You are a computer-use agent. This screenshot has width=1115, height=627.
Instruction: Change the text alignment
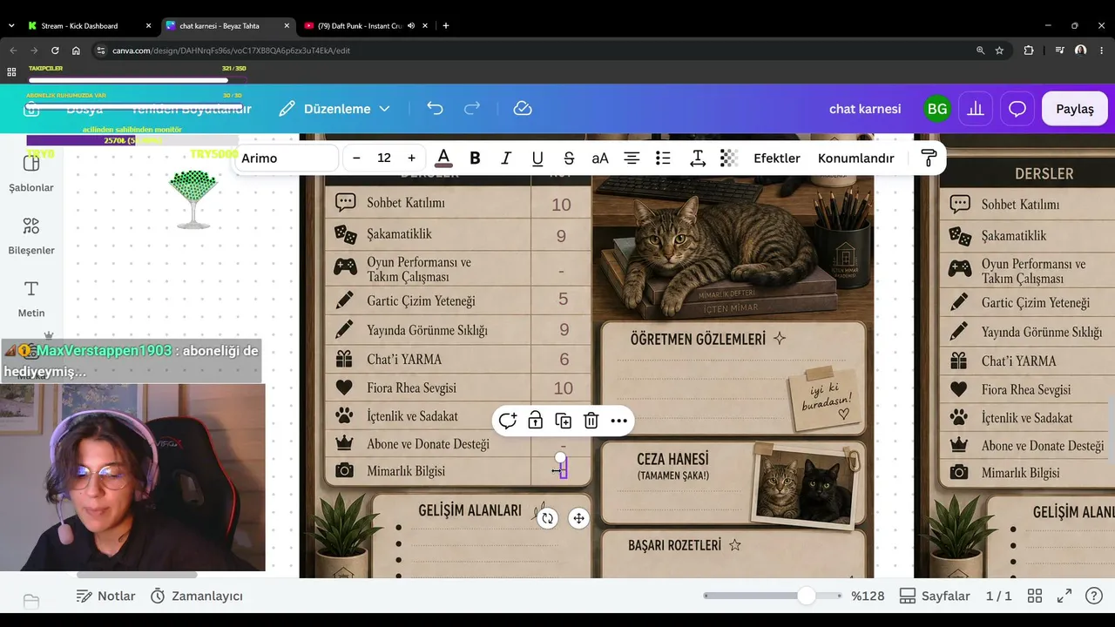point(632,158)
